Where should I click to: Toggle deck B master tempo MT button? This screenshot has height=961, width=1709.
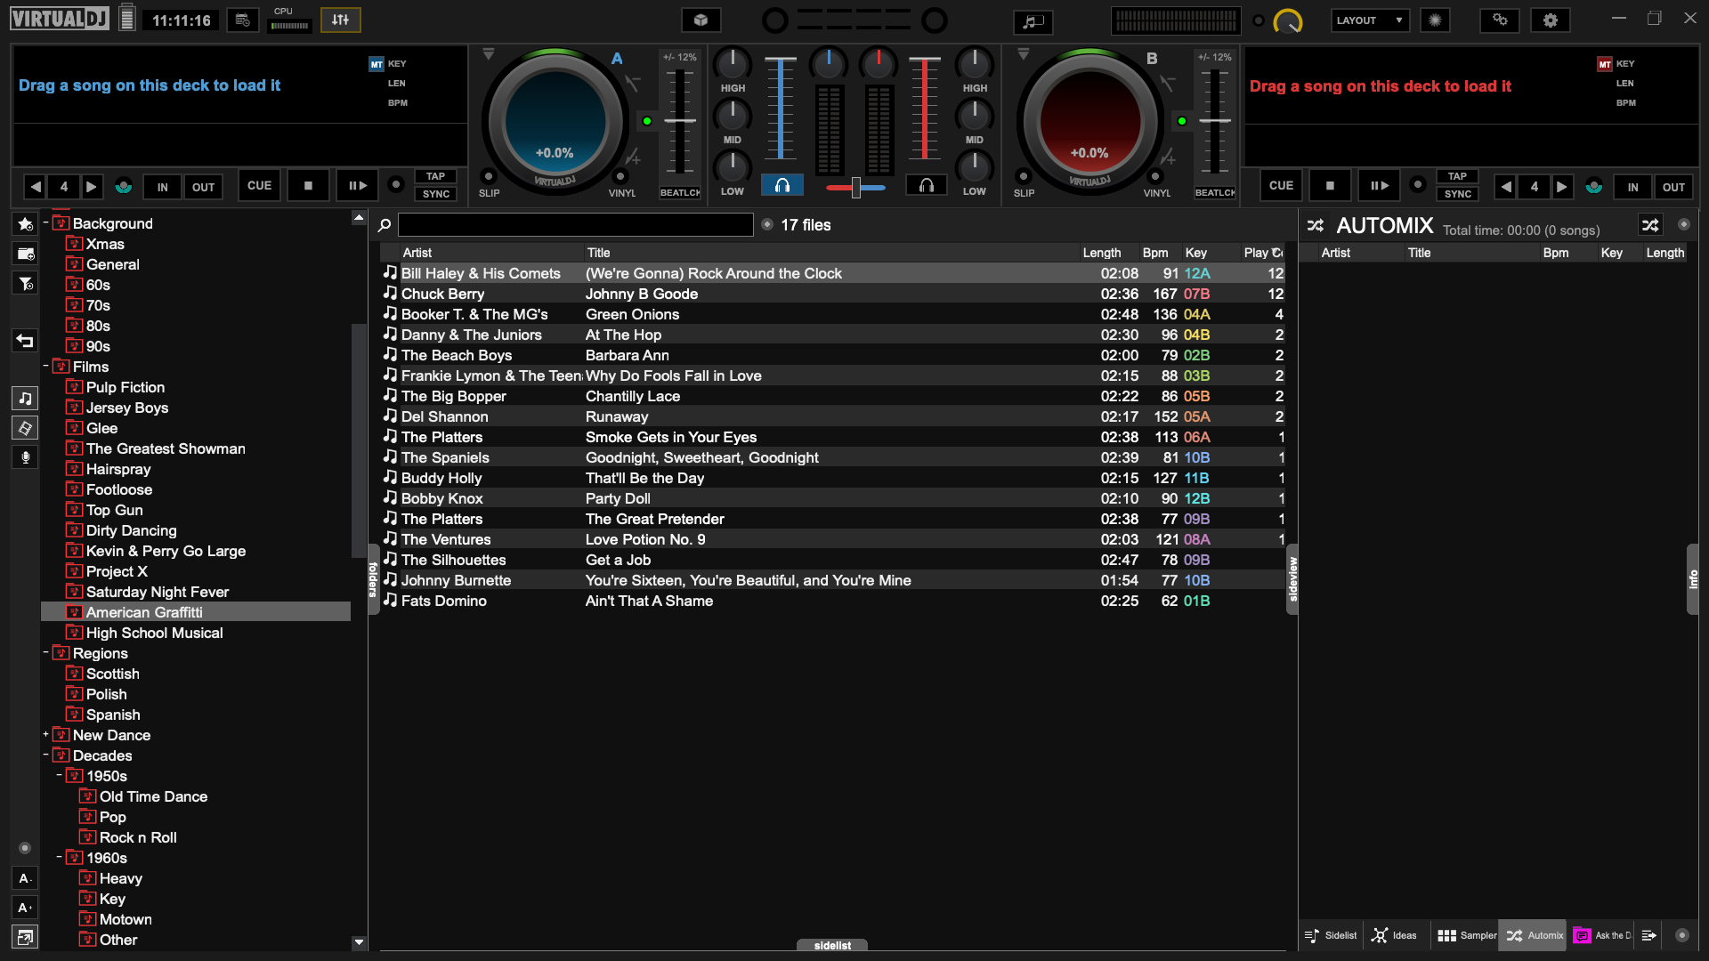click(1604, 64)
